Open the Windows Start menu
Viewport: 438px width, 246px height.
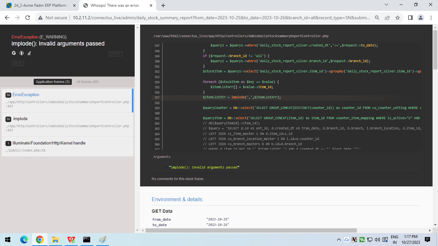[8, 240]
